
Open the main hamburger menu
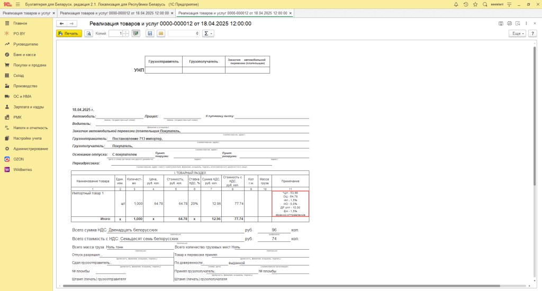pos(17,4)
